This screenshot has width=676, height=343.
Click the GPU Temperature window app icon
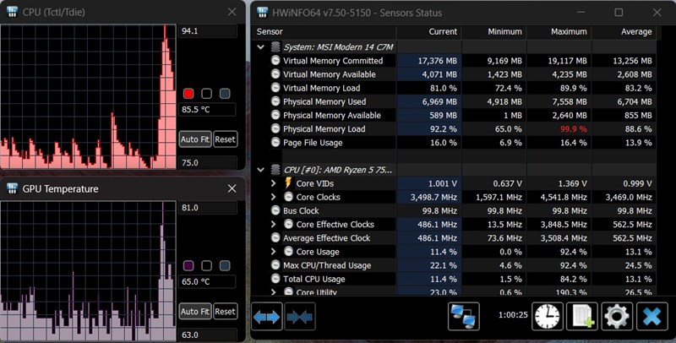tap(13, 188)
